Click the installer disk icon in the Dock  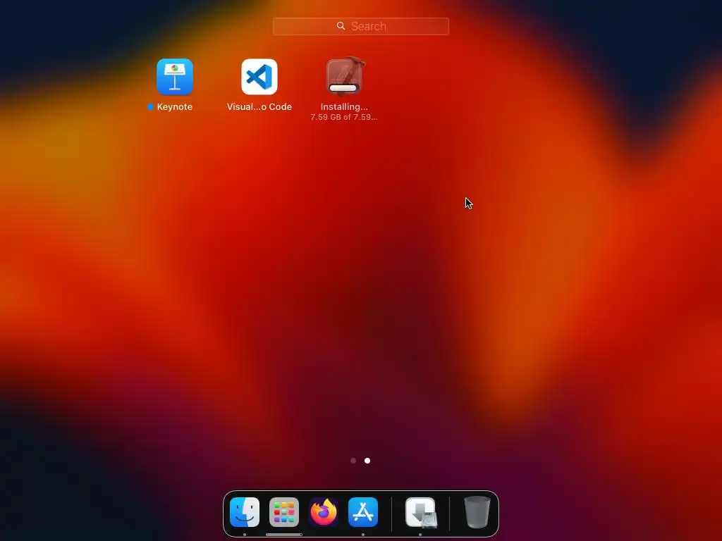(x=421, y=513)
